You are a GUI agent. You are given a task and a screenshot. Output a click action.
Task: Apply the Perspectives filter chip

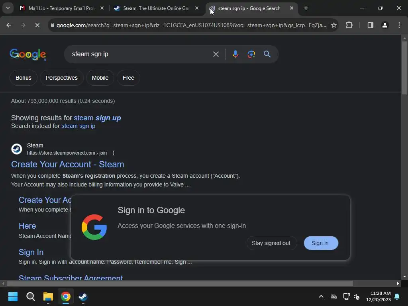pyautogui.click(x=62, y=78)
